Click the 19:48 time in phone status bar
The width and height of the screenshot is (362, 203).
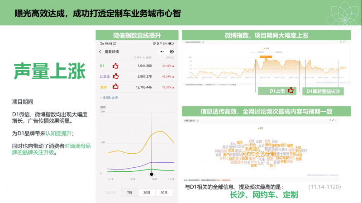tap(108, 43)
